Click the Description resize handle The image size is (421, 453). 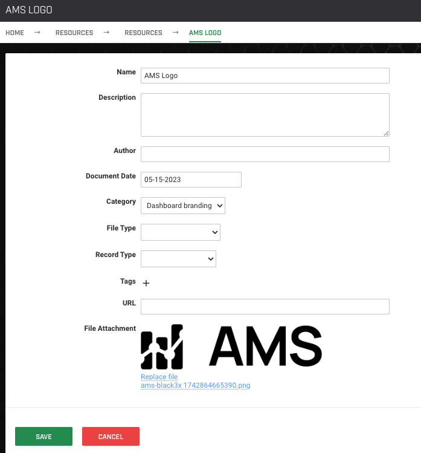tap(386, 133)
